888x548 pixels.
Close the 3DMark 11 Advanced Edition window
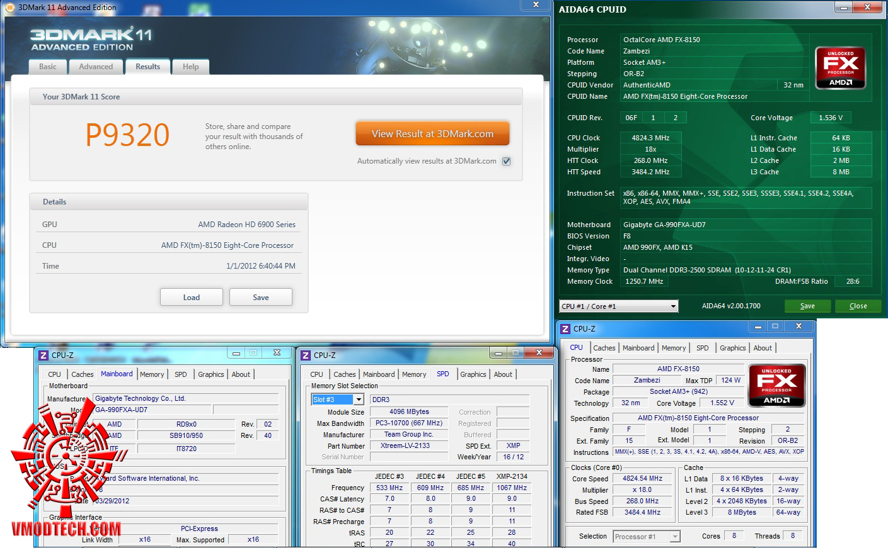pyautogui.click(x=536, y=5)
